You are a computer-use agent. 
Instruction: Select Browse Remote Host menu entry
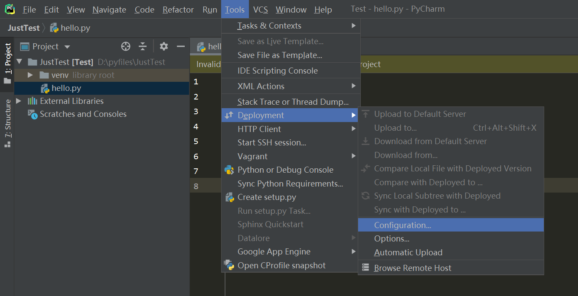point(451,268)
